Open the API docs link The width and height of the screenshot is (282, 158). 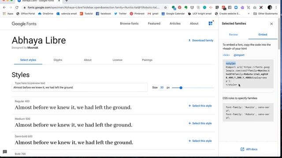[x=249, y=149]
